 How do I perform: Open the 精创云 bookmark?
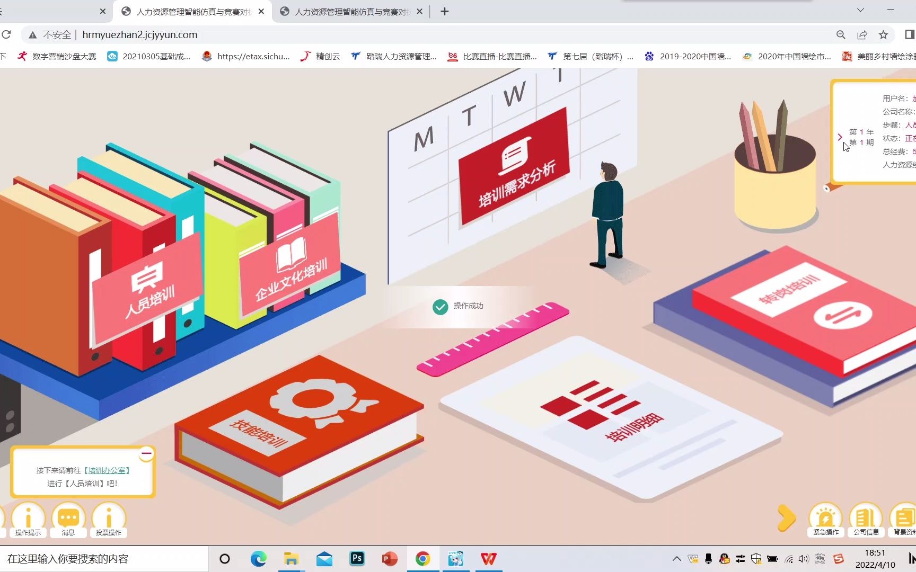(320, 56)
